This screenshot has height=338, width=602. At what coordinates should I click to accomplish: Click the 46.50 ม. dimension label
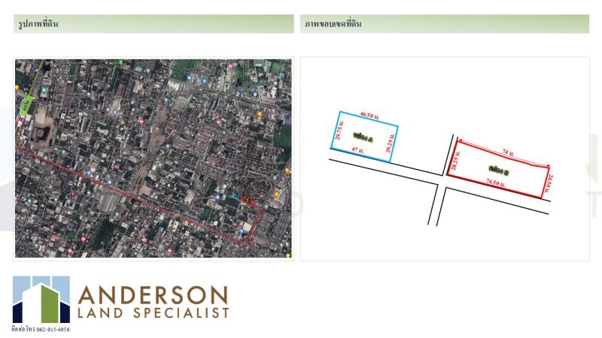coord(369,116)
